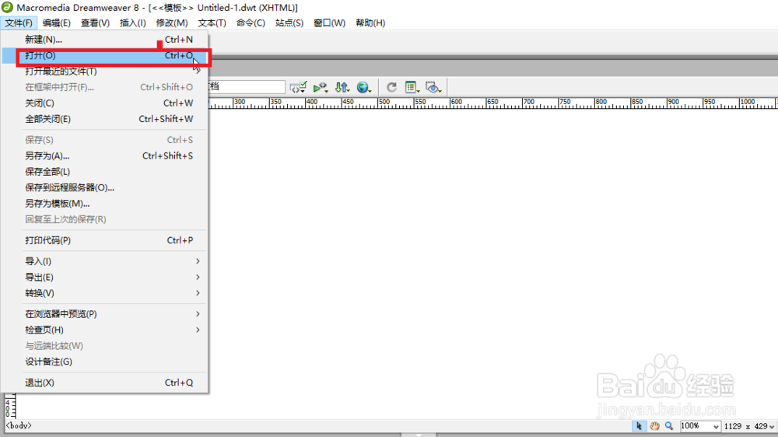Open Preview in Browser globe icon
Screen dimensions: 778x437
coord(363,87)
